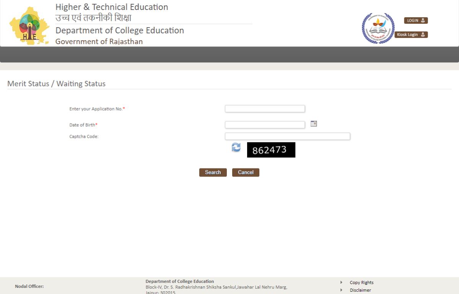Focus the Application No. input field
Image resolution: width=459 pixels, height=294 pixels.
pyautogui.click(x=265, y=109)
